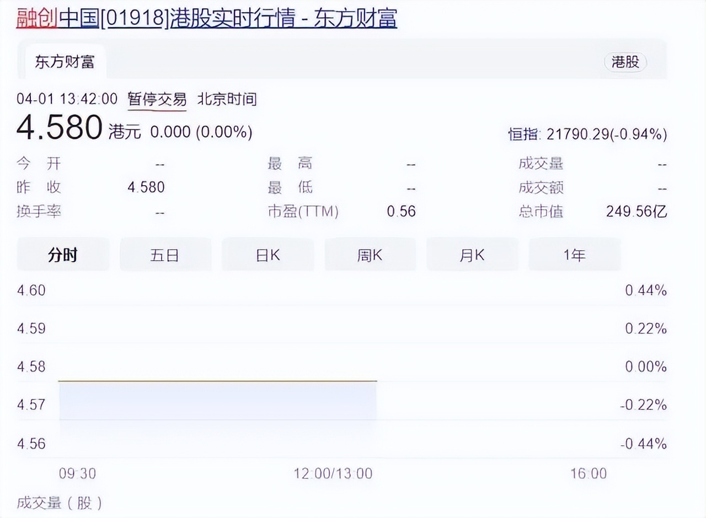Click the timestamp 04-01 13:42:00

click(x=67, y=99)
